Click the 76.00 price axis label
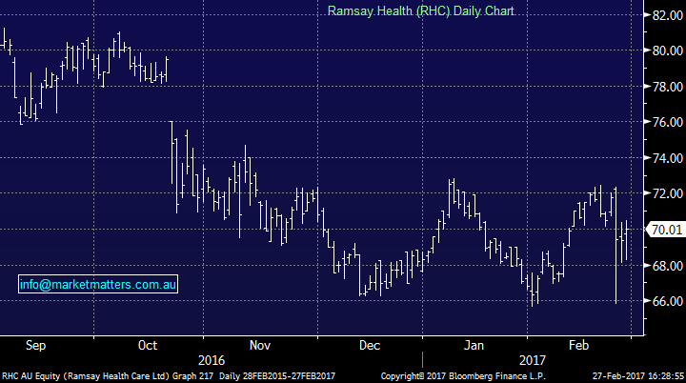 (667, 122)
